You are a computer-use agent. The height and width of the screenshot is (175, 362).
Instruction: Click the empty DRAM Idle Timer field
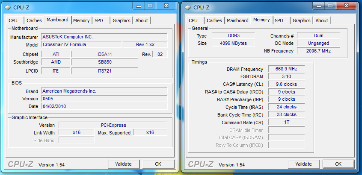click(287, 130)
